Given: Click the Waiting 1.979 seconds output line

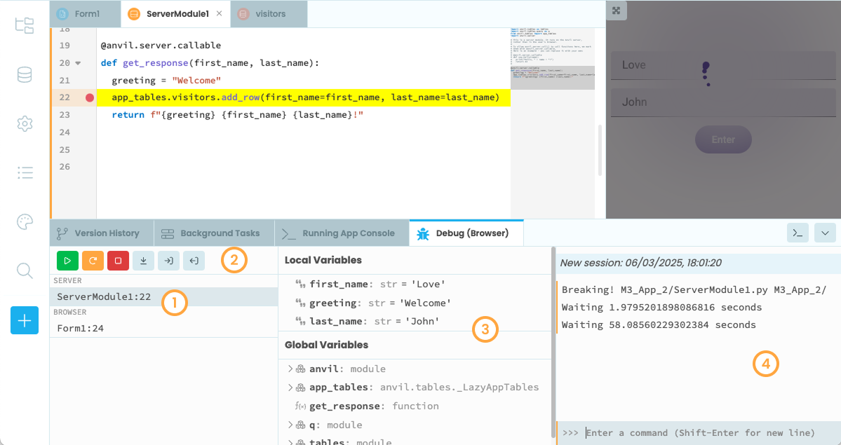Looking at the screenshot, I should click(661, 307).
